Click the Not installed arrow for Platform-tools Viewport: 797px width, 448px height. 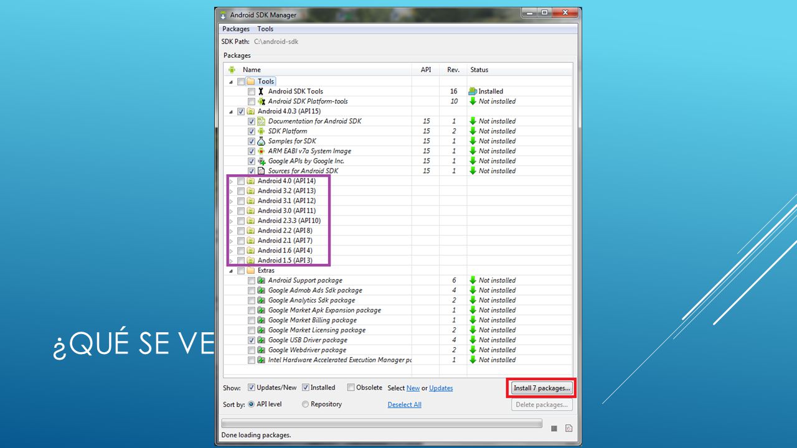(x=473, y=101)
